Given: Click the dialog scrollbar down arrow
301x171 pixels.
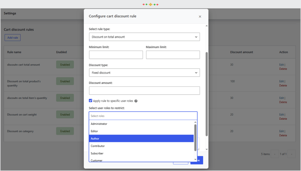Looking at the screenshot, I should 206,149.
